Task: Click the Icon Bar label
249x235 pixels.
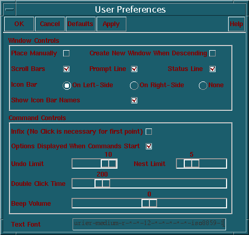Action: tap(24, 85)
